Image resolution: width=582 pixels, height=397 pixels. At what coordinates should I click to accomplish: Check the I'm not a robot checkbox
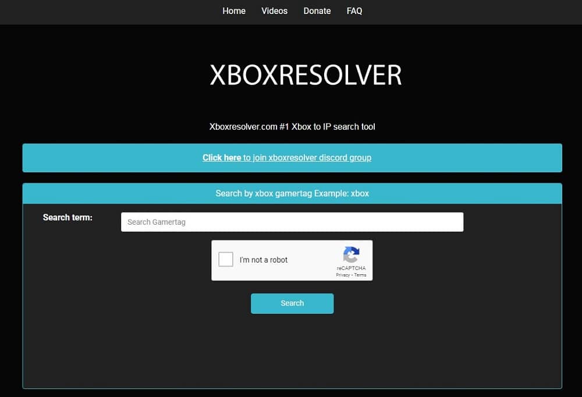226,259
